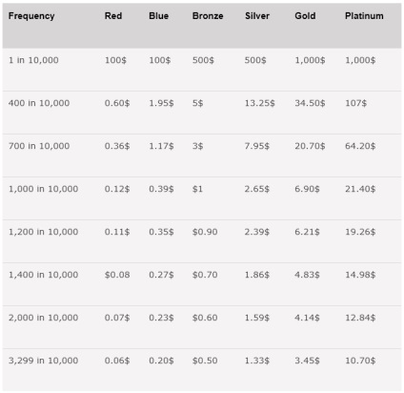Click the 1.17$ Blue cell
This screenshot has height=393, width=404.
161,146
